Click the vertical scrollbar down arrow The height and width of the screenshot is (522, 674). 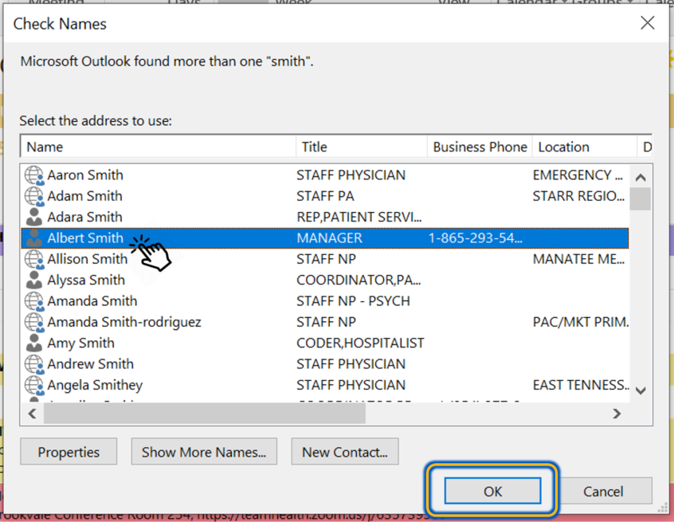tap(641, 391)
